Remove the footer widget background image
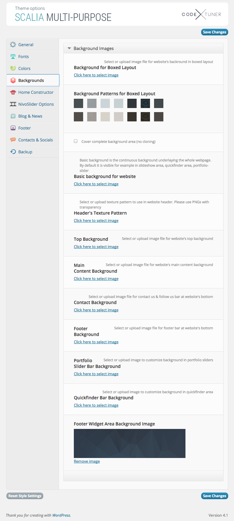Screen dimensions: 234x521 click(87, 461)
